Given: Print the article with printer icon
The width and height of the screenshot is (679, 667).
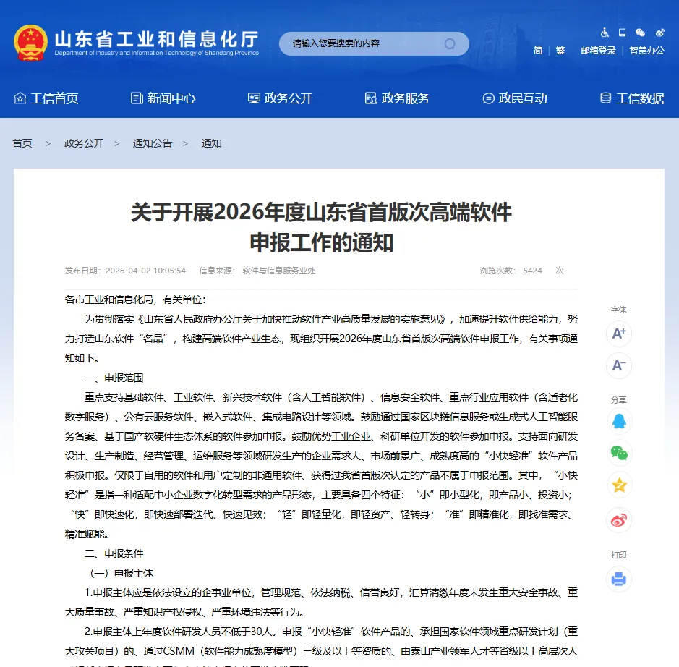Looking at the screenshot, I should click(618, 579).
